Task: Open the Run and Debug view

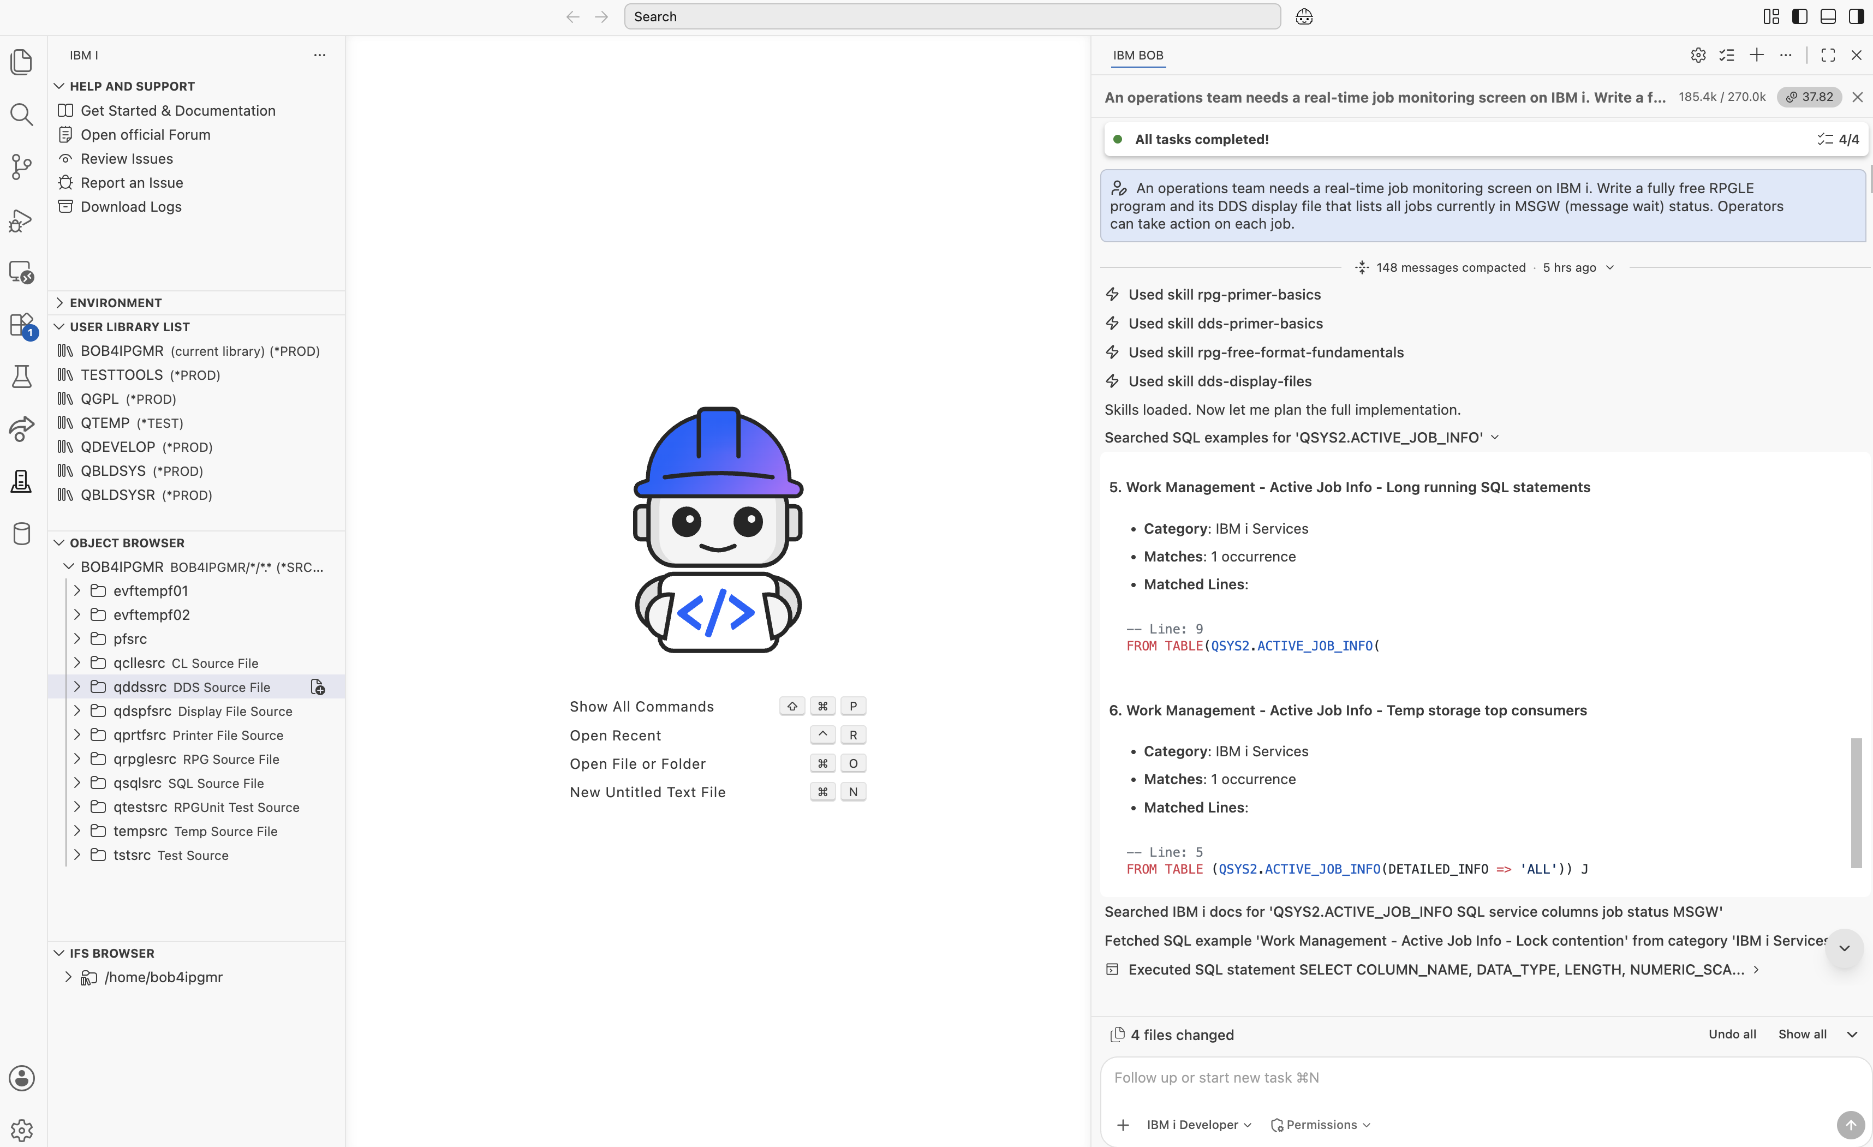Action: coord(22,220)
